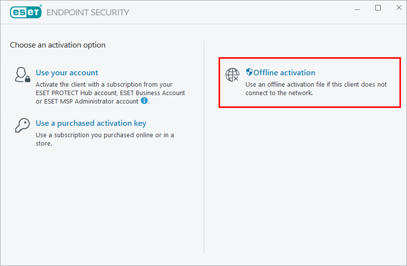Viewport: 407px width, 266px height.
Task: Click the ESET PROTECT Hub account description
Action: tap(111, 93)
